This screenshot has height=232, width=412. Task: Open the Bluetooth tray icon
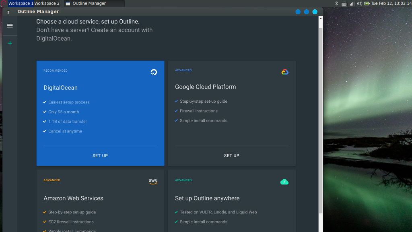337,3
